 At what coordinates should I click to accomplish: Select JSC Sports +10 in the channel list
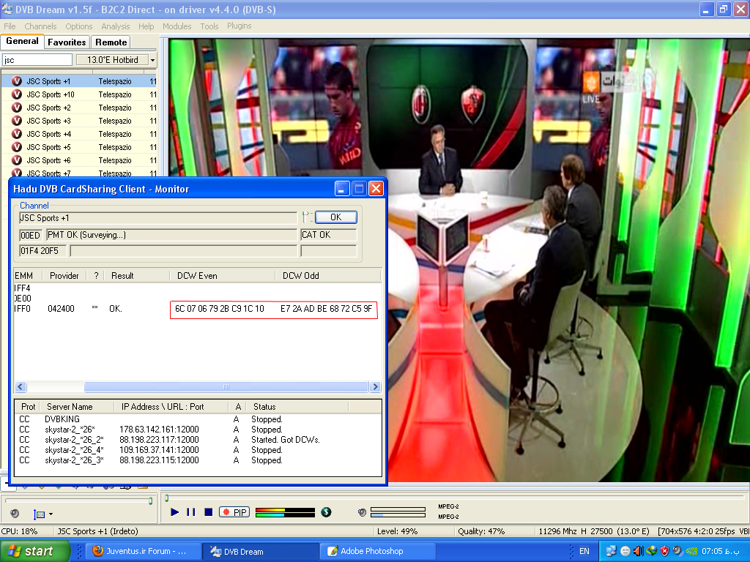click(x=79, y=94)
